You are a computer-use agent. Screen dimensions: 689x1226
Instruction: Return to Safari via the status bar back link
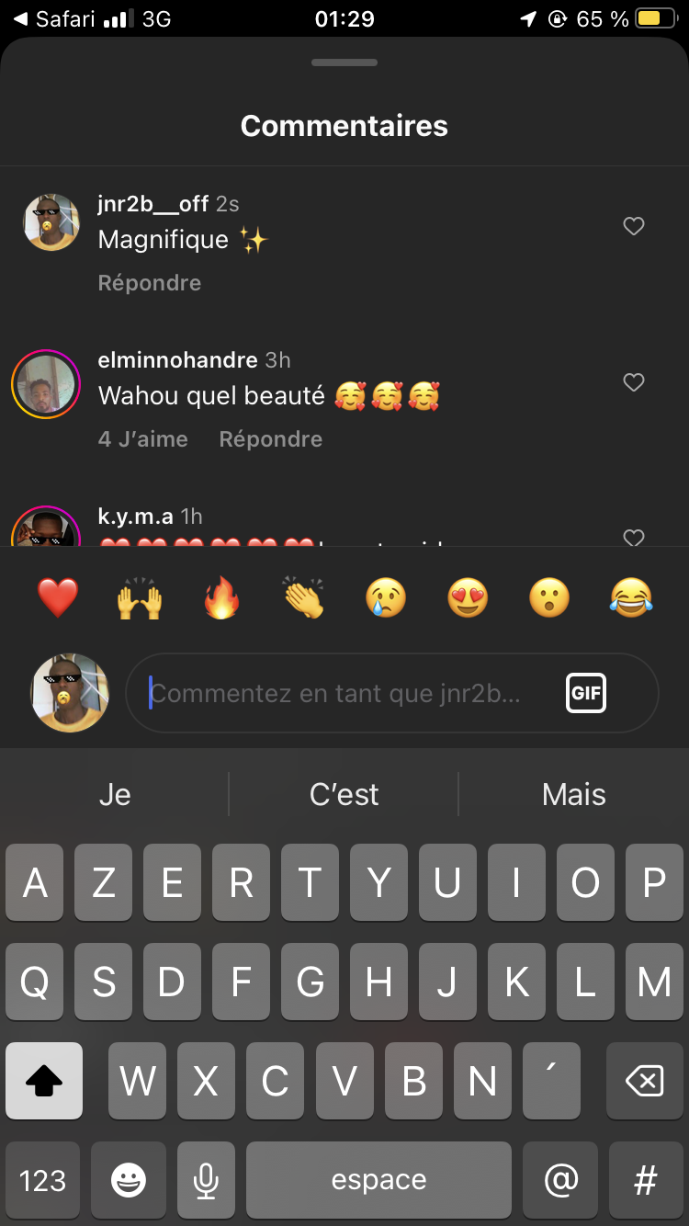point(57,18)
